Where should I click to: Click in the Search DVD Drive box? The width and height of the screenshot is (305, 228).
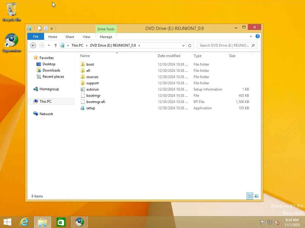(x=224, y=45)
